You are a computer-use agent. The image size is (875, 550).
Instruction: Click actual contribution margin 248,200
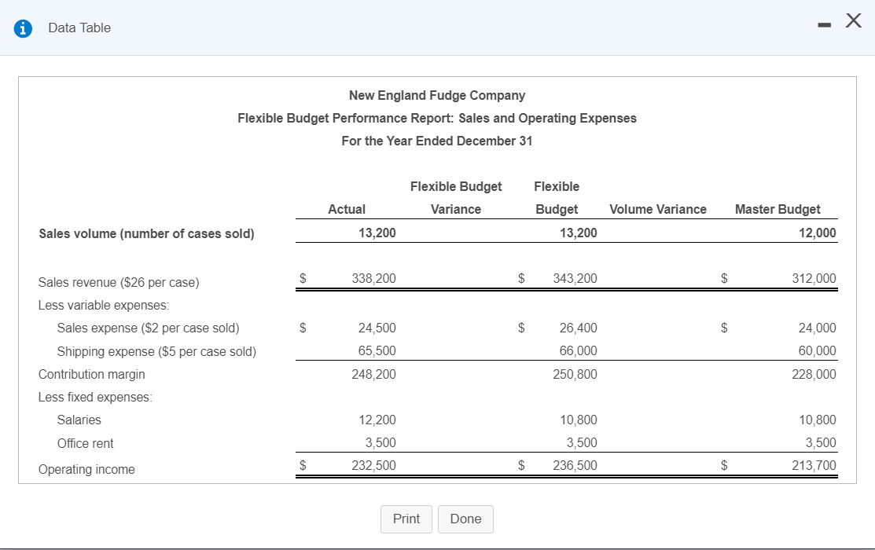point(374,374)
